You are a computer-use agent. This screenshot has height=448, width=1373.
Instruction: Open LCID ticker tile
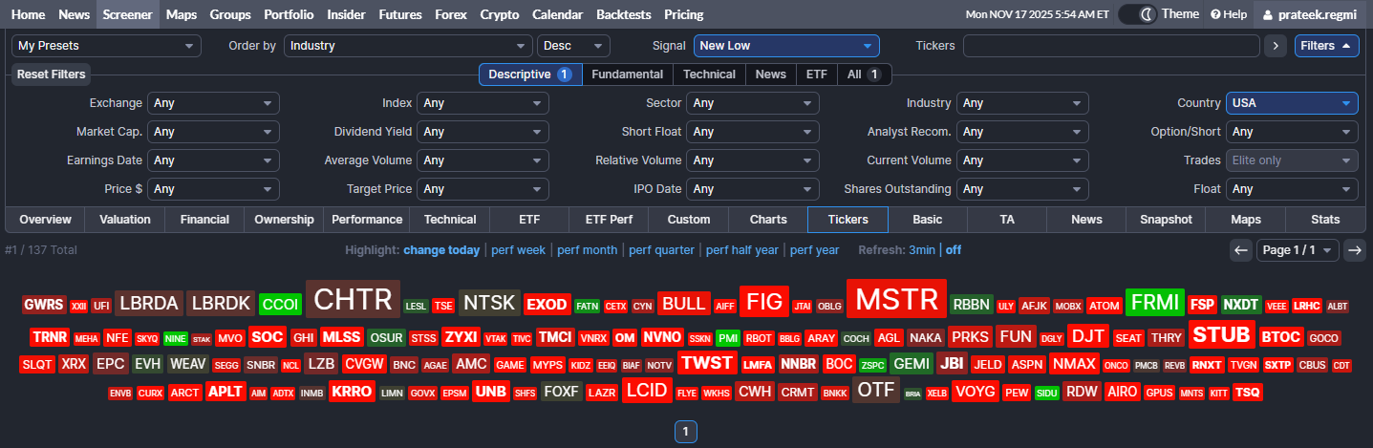646,390
